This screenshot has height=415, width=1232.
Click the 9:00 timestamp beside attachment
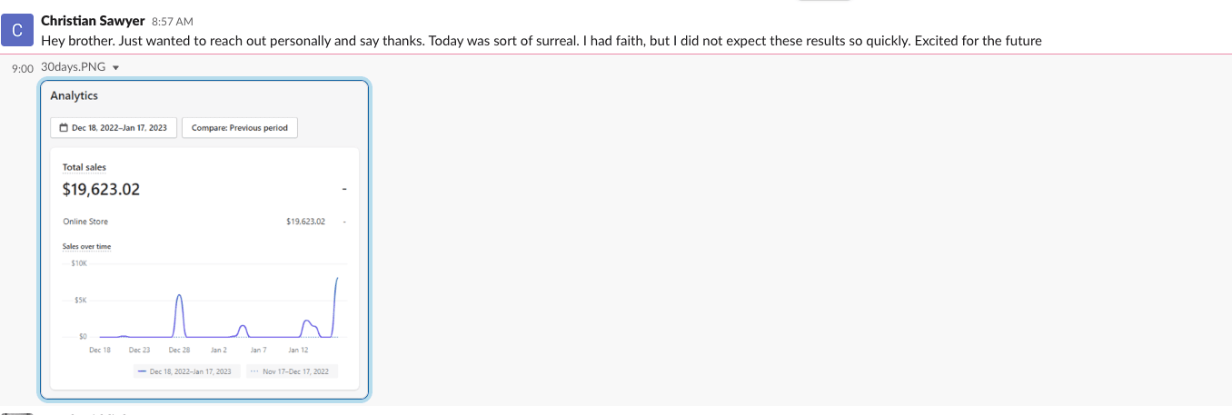click(23, 68)
